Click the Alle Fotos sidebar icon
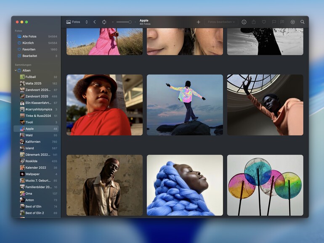Image resolution: width=324 pixels, height=243 pixels. (x=19, y=36)
